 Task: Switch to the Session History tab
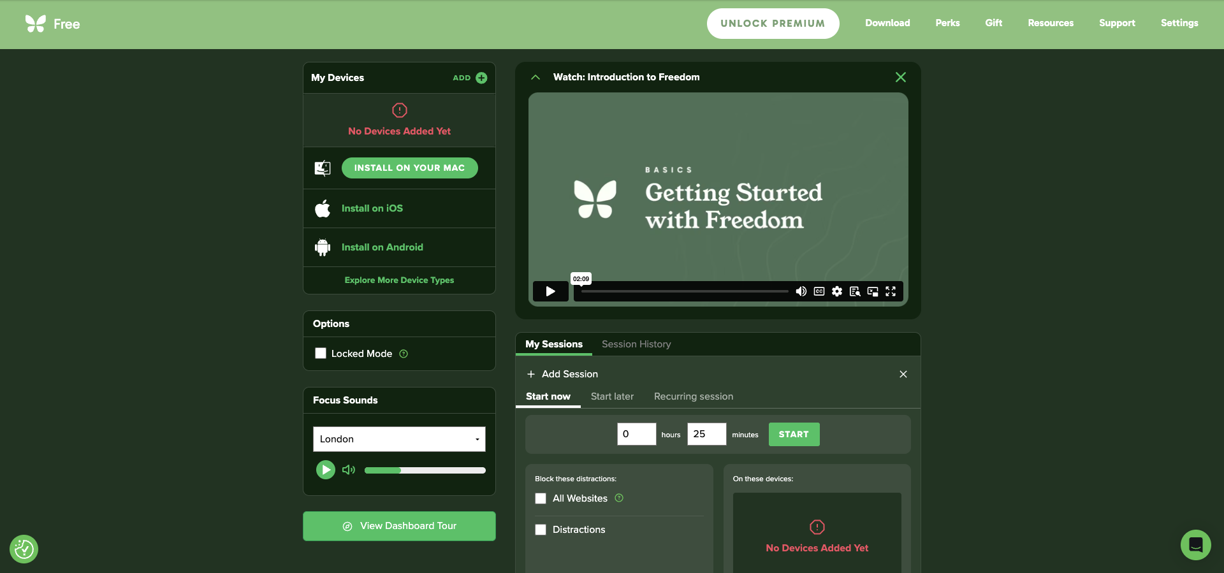pyautogui.click(x=636, y=344)
